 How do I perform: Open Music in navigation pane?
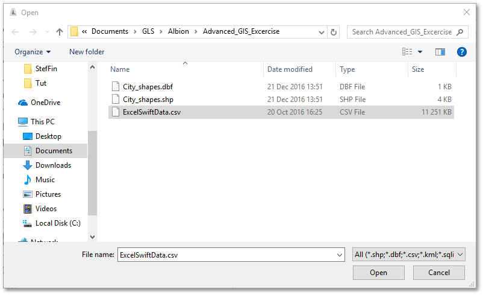click(45, 180)
